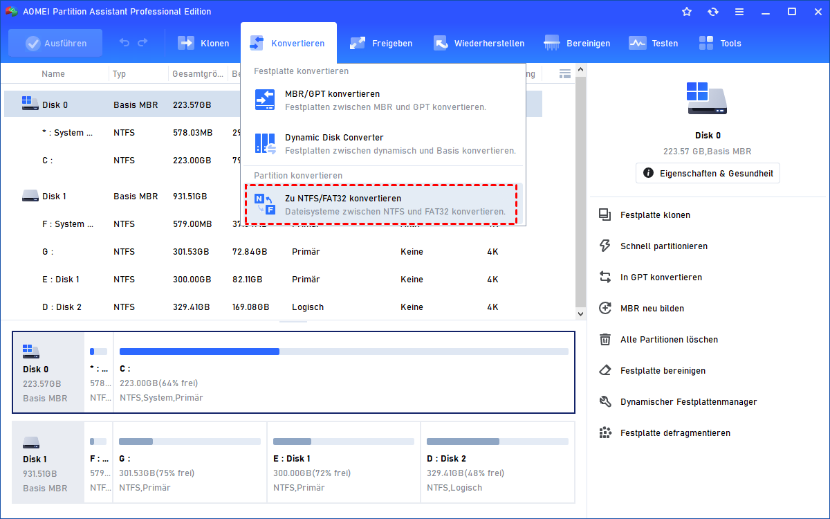830x519 pixels.
Task: Click the redo arrow icon
Action: [142, 43]
